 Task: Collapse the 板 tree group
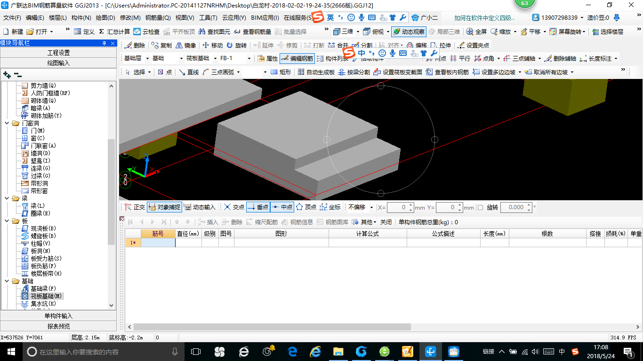[x=7, y=221]
